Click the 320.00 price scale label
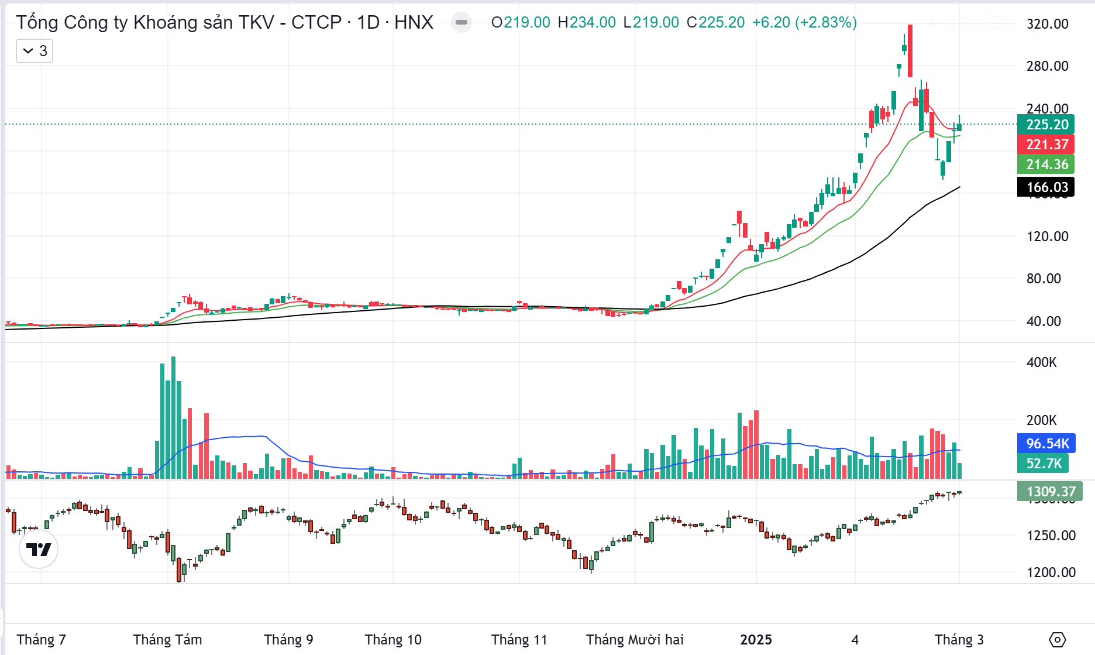The image size is (1095, 655). (x=1047, y=24)
